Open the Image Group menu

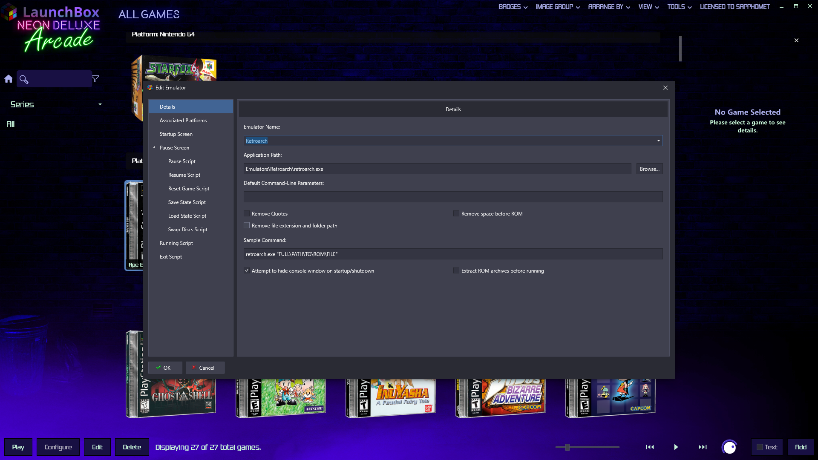pos(558,7)
